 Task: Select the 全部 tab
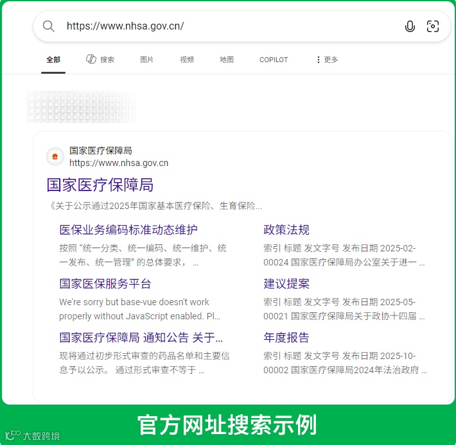click(x=53, y=60)
